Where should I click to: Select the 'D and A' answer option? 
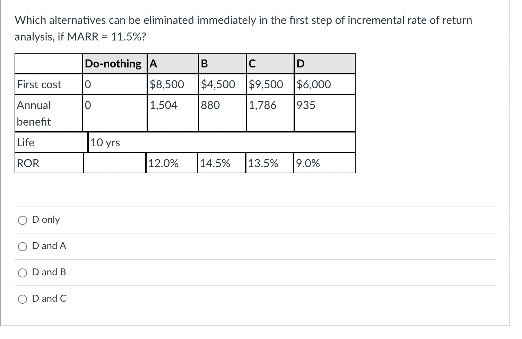23,246
